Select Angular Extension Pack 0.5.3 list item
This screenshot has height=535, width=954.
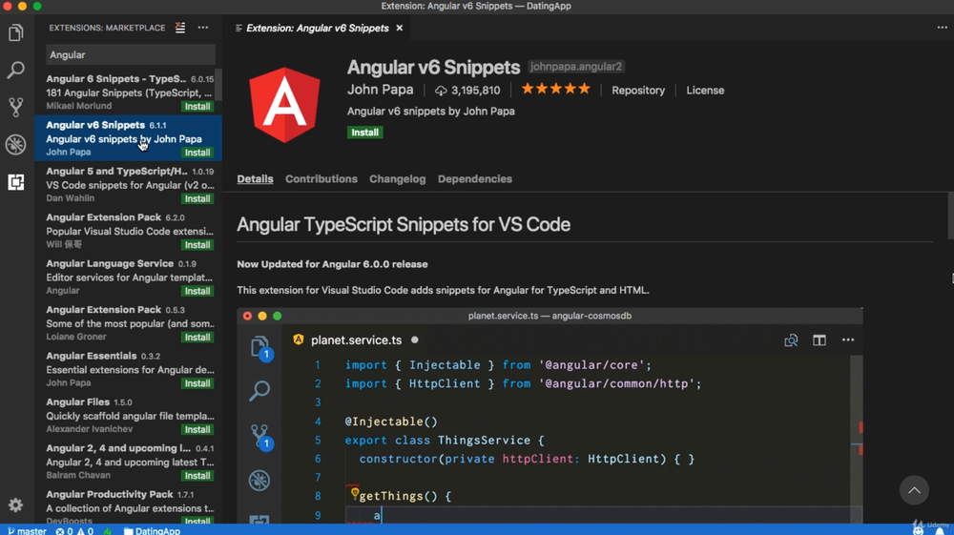tap(128, 323)
